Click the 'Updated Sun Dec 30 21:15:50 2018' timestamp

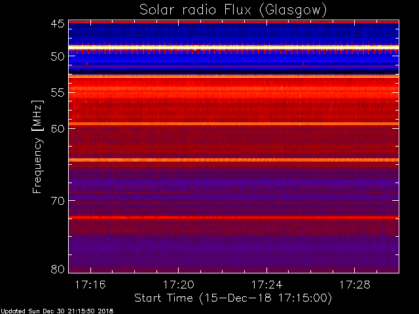[x=57, y=311]
